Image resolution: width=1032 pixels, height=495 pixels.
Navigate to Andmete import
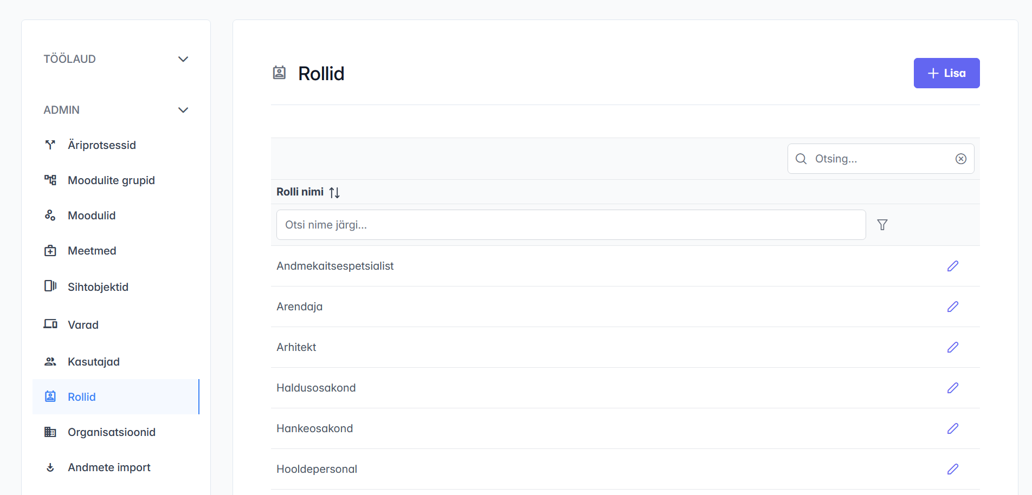[109, 467]
